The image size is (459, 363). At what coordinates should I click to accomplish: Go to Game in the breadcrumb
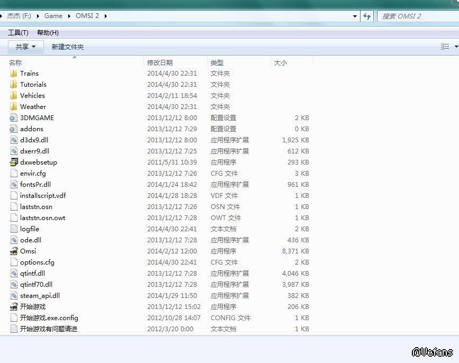point(53,16)
